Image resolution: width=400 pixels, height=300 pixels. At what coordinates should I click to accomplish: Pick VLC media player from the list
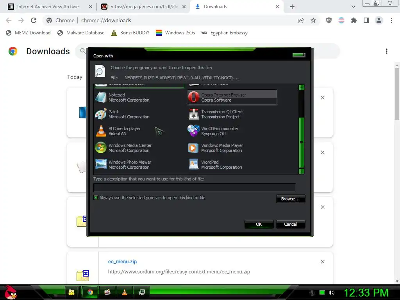tap(139, 131)
